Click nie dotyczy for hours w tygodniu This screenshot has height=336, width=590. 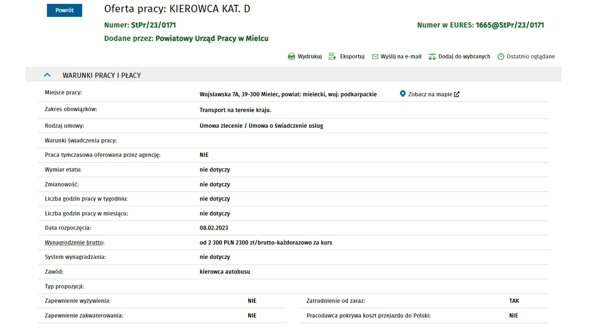pos(215,199)
